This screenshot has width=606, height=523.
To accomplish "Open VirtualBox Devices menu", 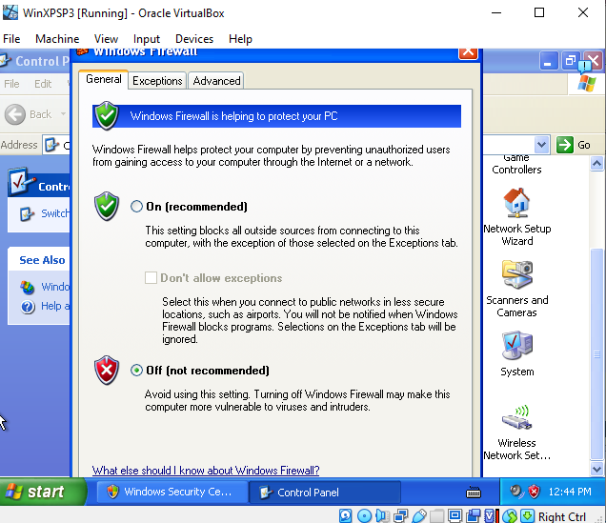I will (x=194, y=39).
